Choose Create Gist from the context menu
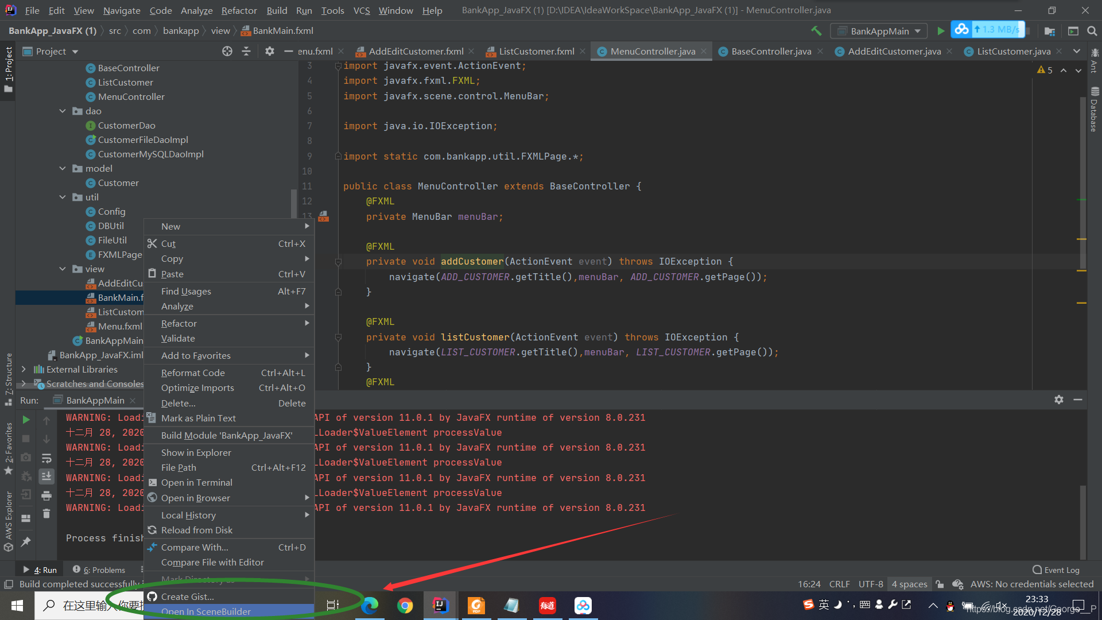This screenshot has height=620, width=1102. pos(187,596)
